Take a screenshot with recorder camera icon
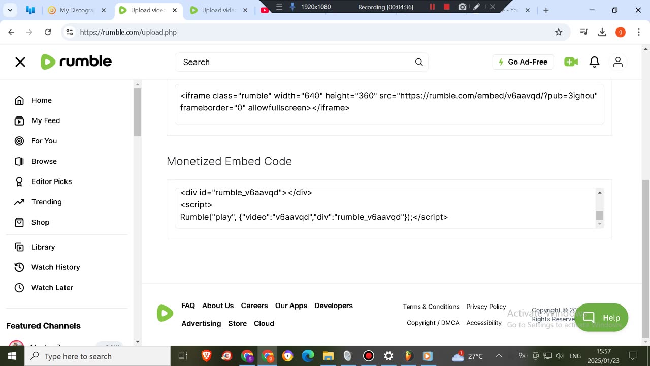The width and height of the screenshot is (650, 366). [462, 7]
